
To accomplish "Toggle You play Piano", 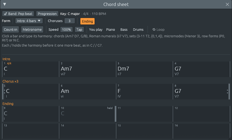I will pos(111,29).
